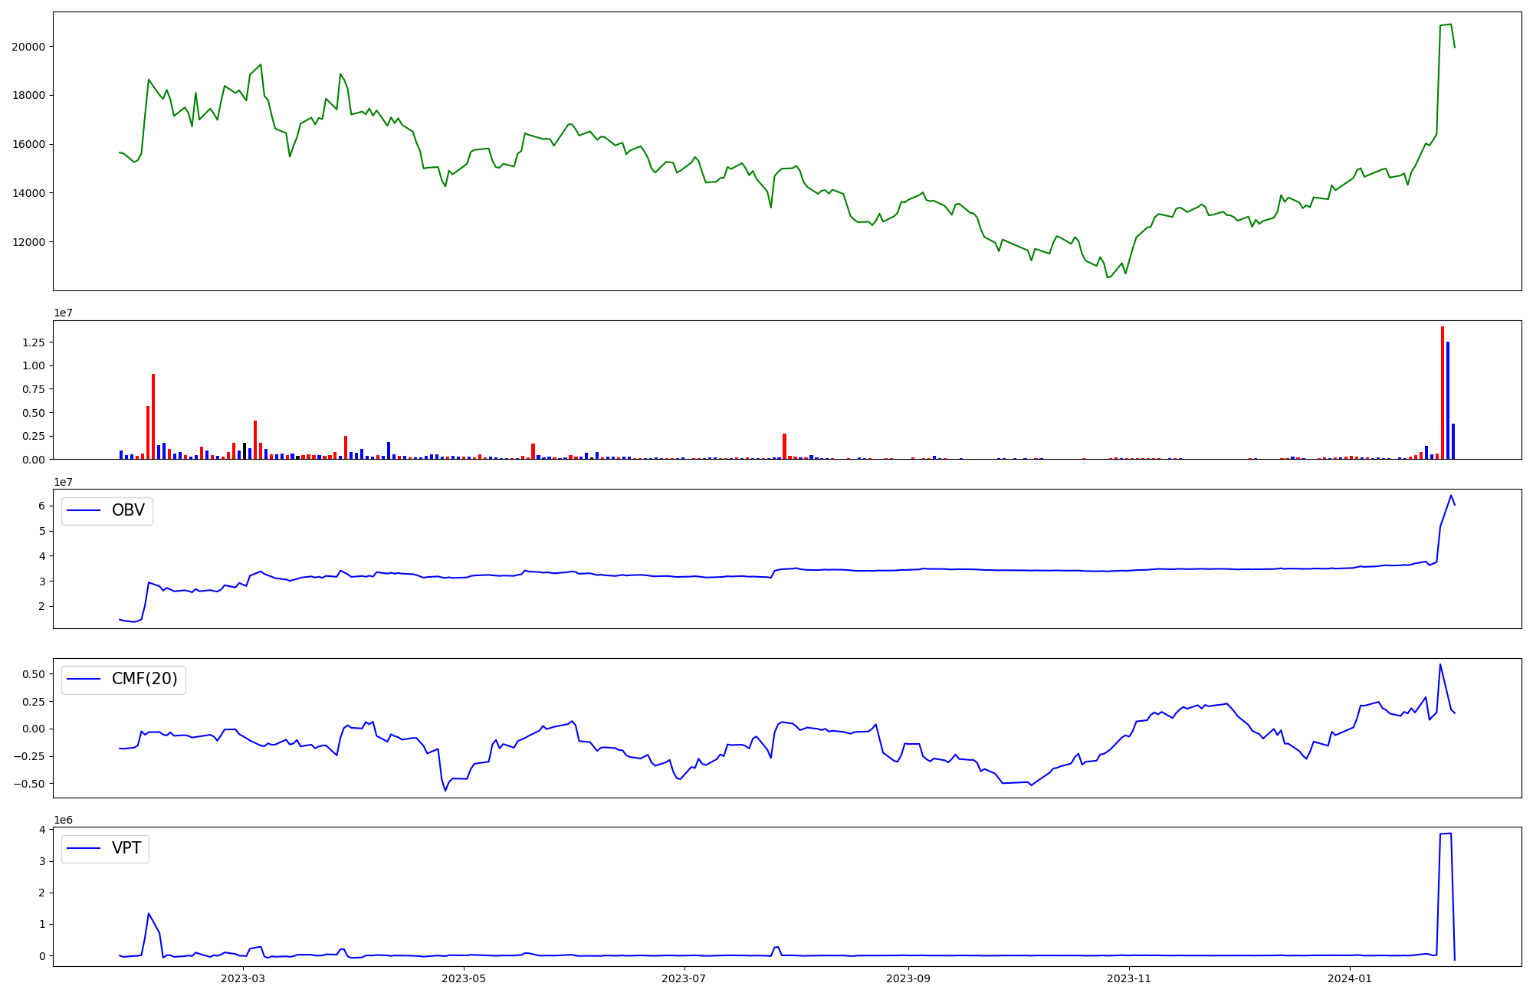Click the 1e6 exponent above VPT chart
Viewport: 1533px width, 996px height.
point(63,821)
